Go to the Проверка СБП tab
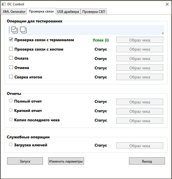Viewport: 172px width, 179px height. (x=94, y=12)
